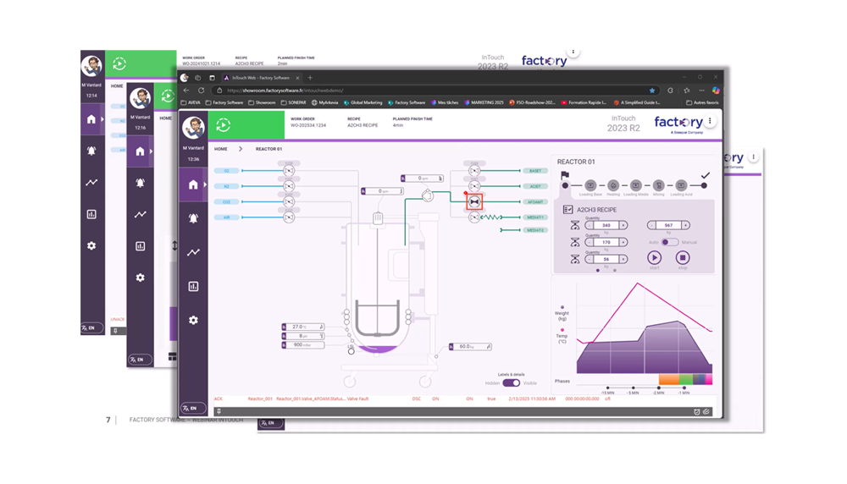Click the browser address bar URL
This screenshot has height=484, width=847.
click(285, 91)
